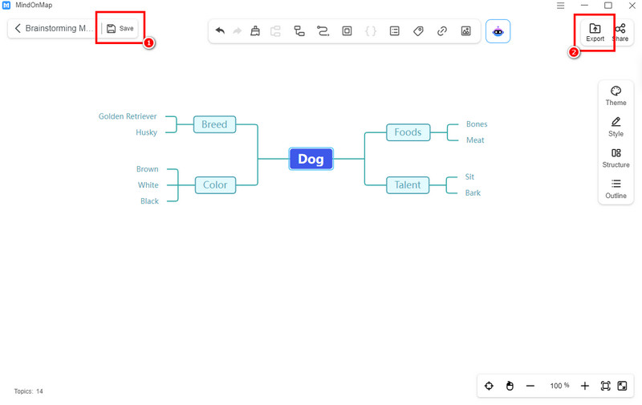Insert a relationship line
Image resolution: width=642 pixels, height=405 pixels.
[323, 31]
